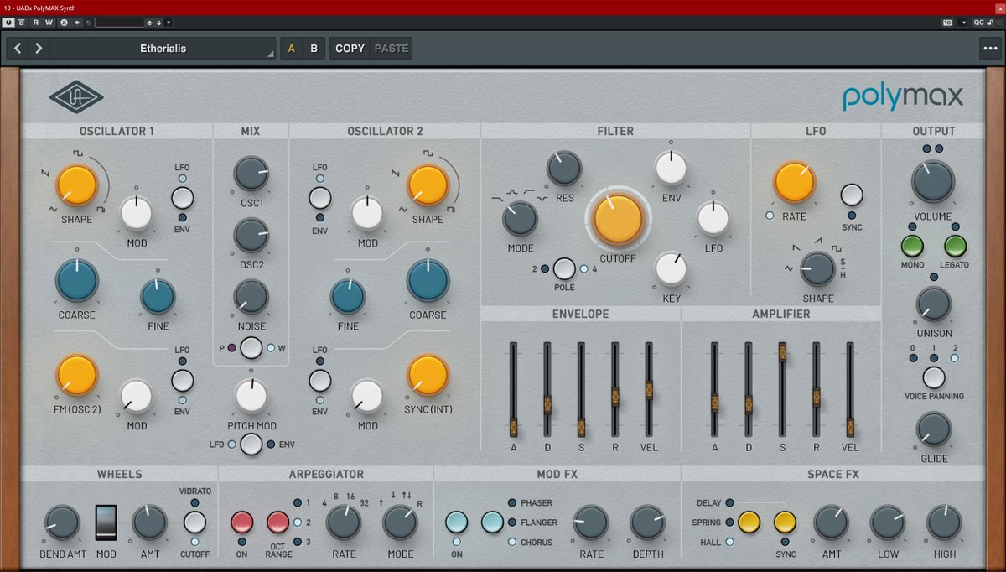Screen dimensions: 1006x572
Task: Click the PASTE button
Action: (391, 49)
